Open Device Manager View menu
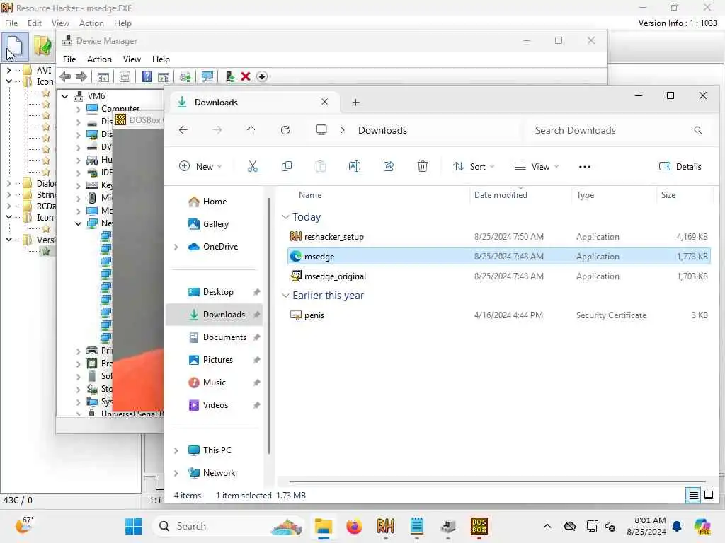725x543 pixels. (132, 59)
